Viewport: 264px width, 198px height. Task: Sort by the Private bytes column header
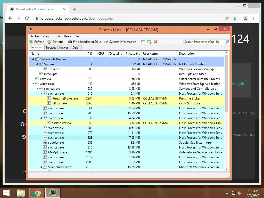(132, 54)
